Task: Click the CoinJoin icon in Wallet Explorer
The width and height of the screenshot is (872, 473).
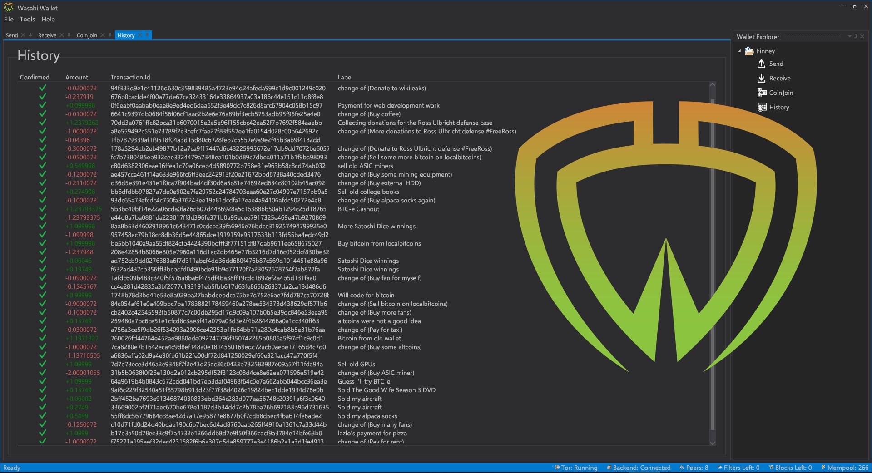Action: pyautogui.click(x=762, y=93)
